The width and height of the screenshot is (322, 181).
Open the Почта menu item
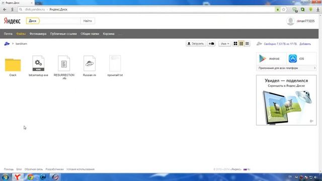tap(8, 34)
